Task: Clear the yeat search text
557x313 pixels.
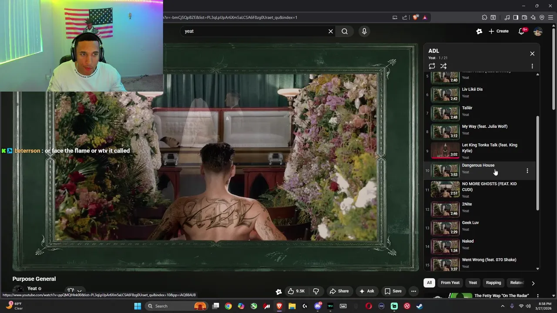Action: coord(331,31)
